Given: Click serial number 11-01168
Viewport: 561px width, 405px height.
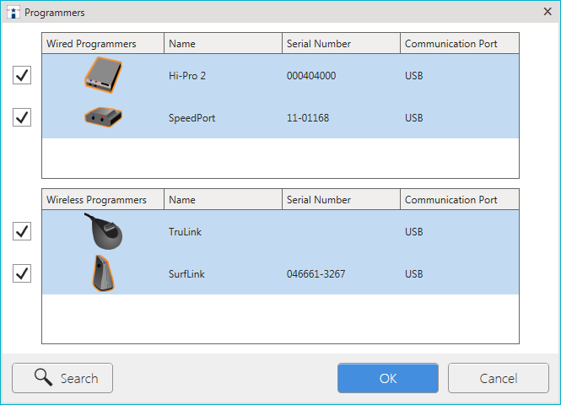Looking at the screenshot, I should point(308,118).
